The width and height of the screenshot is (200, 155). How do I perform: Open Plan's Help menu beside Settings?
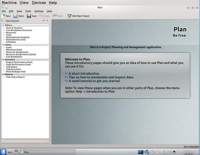coord(49,11)
